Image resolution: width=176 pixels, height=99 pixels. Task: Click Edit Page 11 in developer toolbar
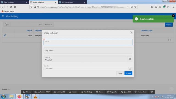59,92
